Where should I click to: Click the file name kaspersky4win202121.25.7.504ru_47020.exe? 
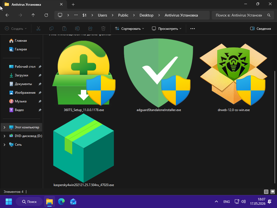[84, 185]
